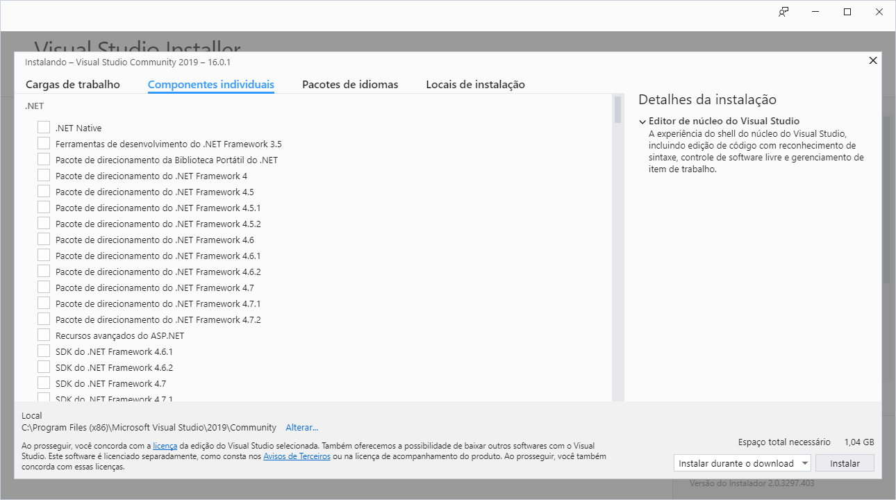The image size is (896, 500).
Task: Check Pacote de direcionamento da Biblioteca Portátil
Action: click(x=44, y=159)
